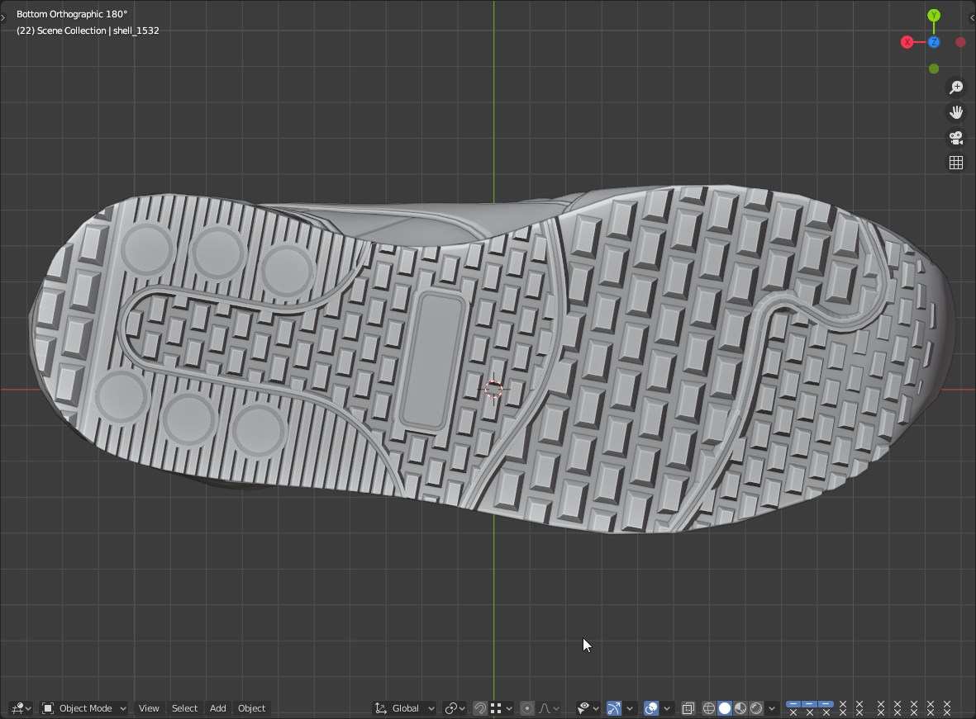Toggle proportional editing button
The width and height of the screenshot is (976, 719).
527,708
